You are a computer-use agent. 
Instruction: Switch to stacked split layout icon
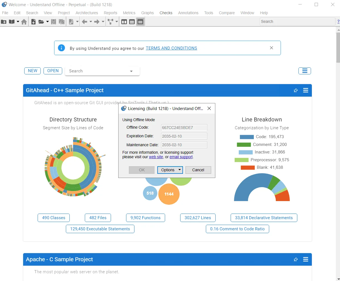click(132, 22)
